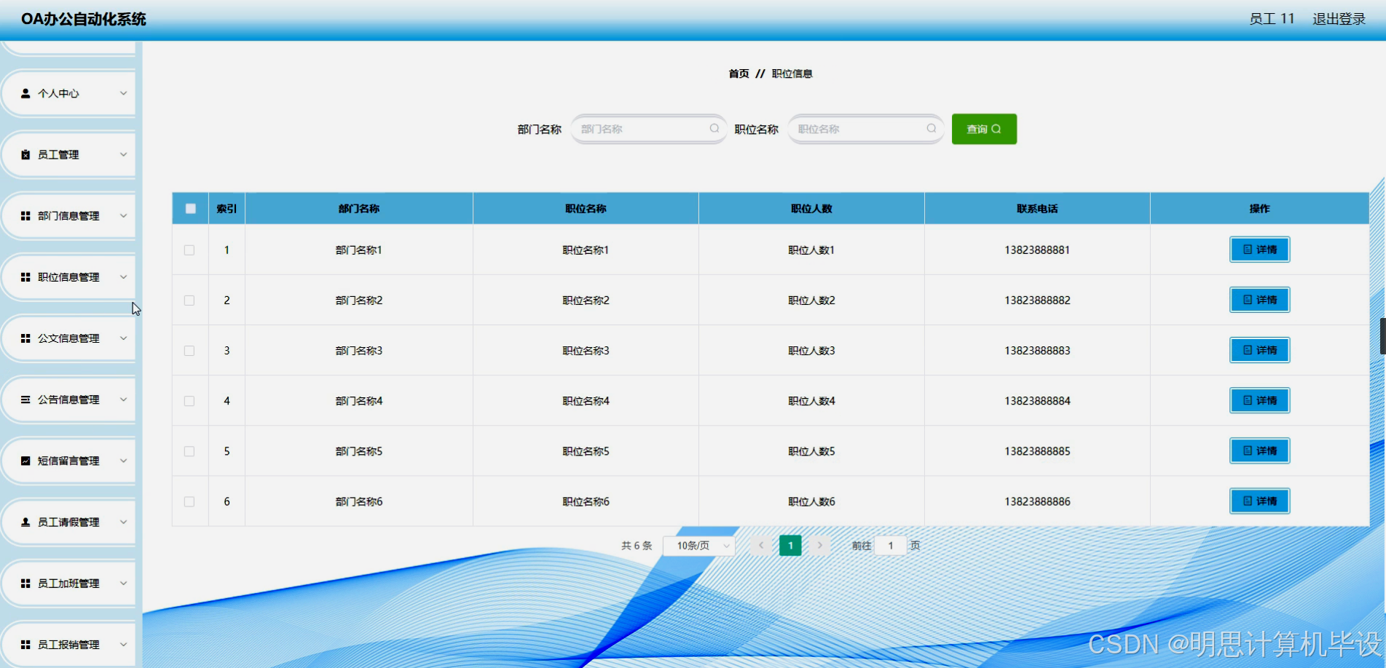Click the 部门信息管理 grid icon
The height and width of the screenshot is (668, 1386).
pyautogui.click(x=24, y=215)
